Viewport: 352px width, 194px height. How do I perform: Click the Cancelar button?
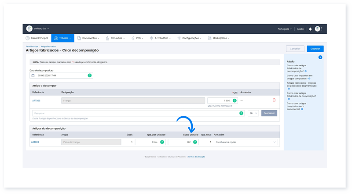click(295, 49)
